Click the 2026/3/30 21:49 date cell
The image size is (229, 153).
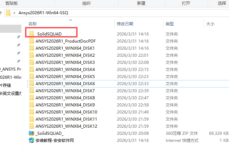point(132,112)
